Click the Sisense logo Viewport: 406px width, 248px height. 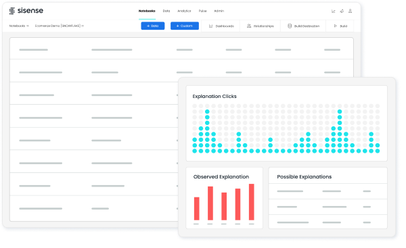pyautogui.click(x=26, y=11)
